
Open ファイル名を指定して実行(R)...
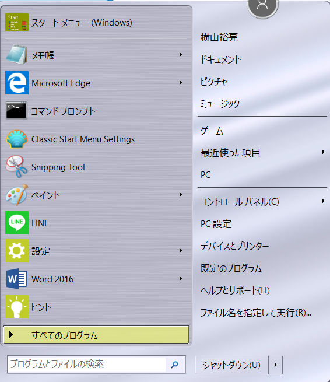(256, 313)
